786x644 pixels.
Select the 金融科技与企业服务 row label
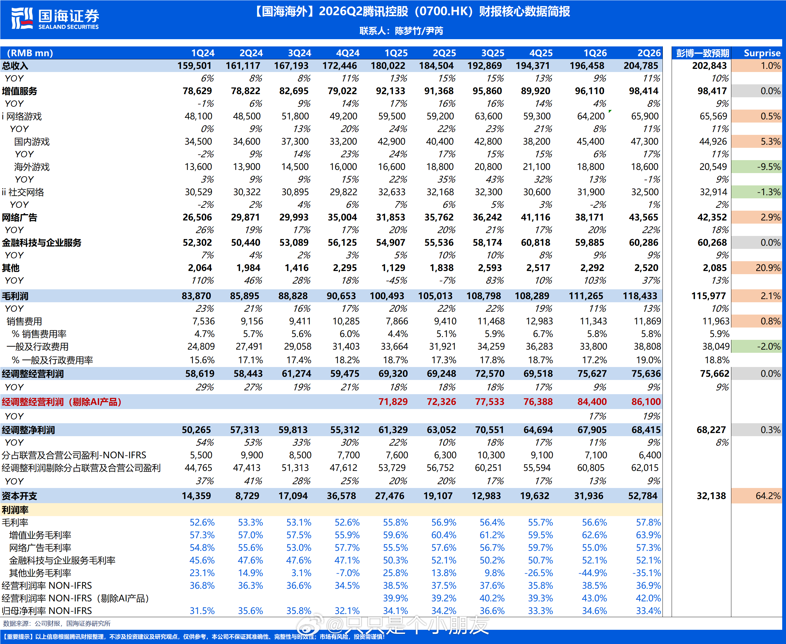42,243
